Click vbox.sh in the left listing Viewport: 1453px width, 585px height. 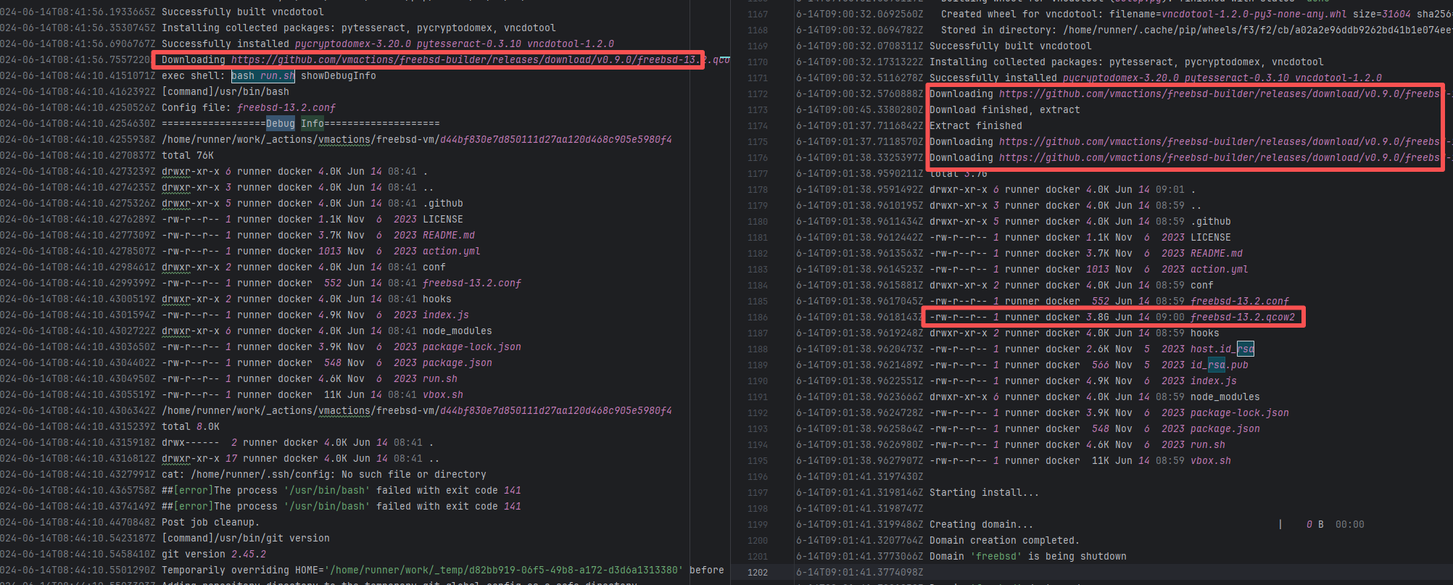click(x=442, y=395)
